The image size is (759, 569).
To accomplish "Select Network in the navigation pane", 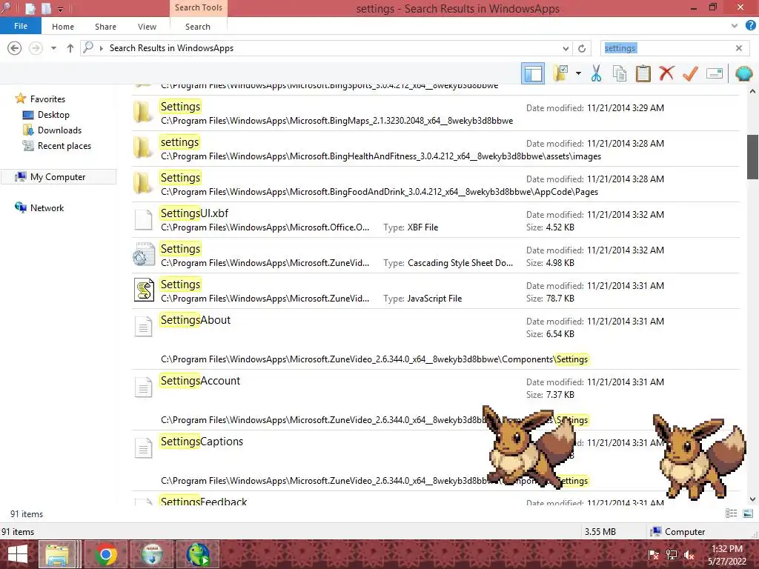I will 47,207.
